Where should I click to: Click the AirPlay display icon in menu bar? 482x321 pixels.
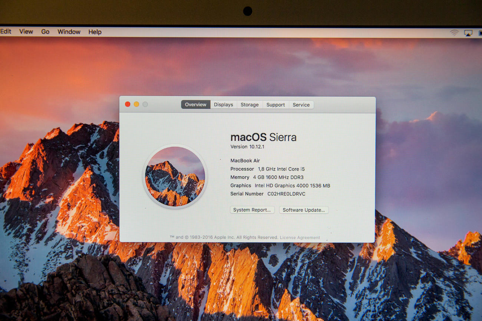coord(468,33)
